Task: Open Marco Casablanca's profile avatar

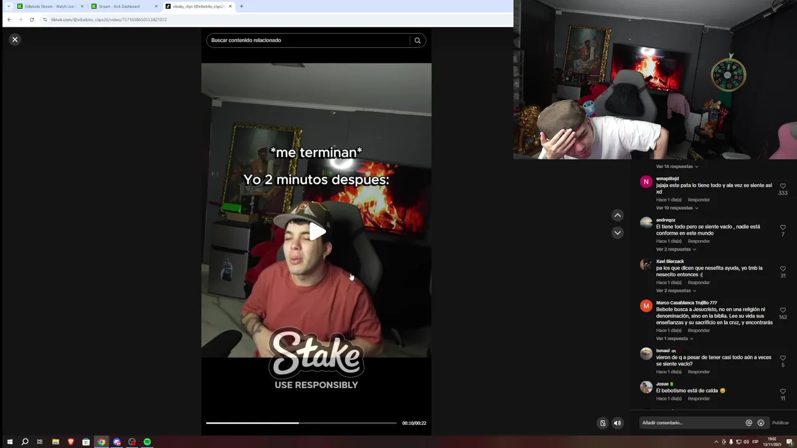Action: [x=646, y=306]
